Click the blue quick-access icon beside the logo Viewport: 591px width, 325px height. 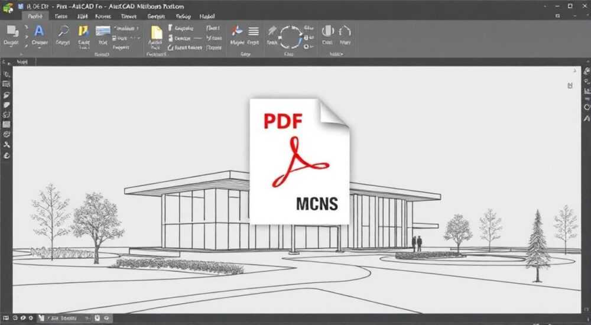click(21, 6)
